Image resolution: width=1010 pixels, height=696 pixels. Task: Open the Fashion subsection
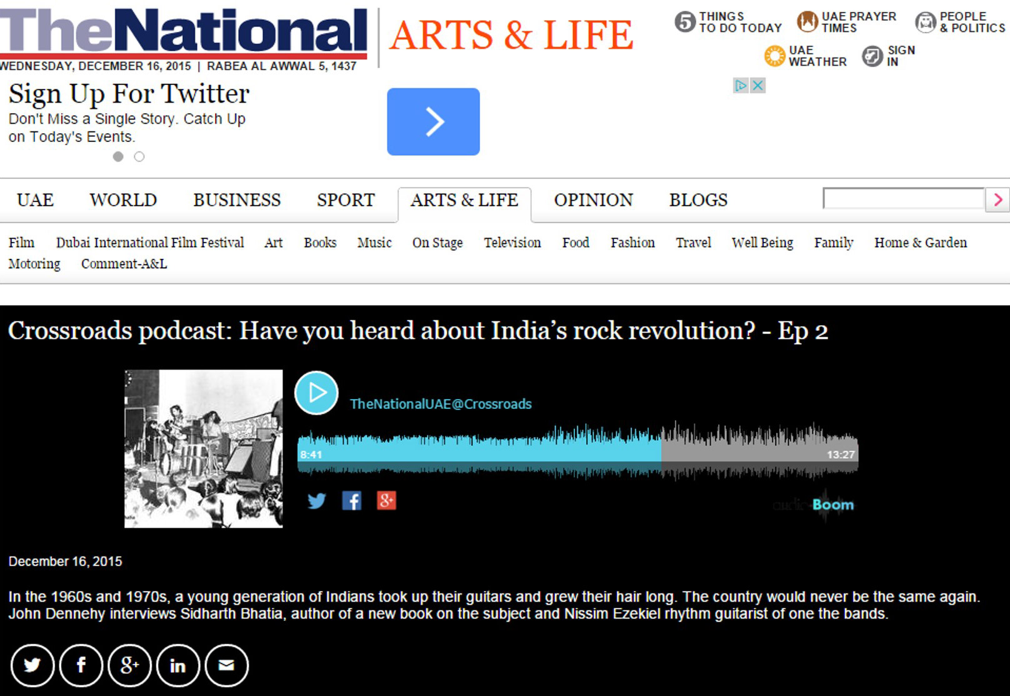coord(632,243)
